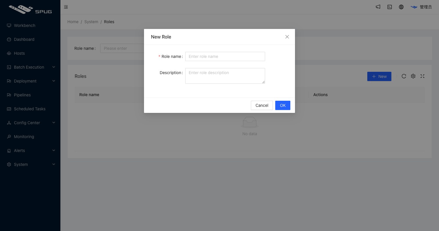Screen dimensions: 439x231
Task: Switch language using the globe icon
Action: pyautogui.click(x=401, y=7)
